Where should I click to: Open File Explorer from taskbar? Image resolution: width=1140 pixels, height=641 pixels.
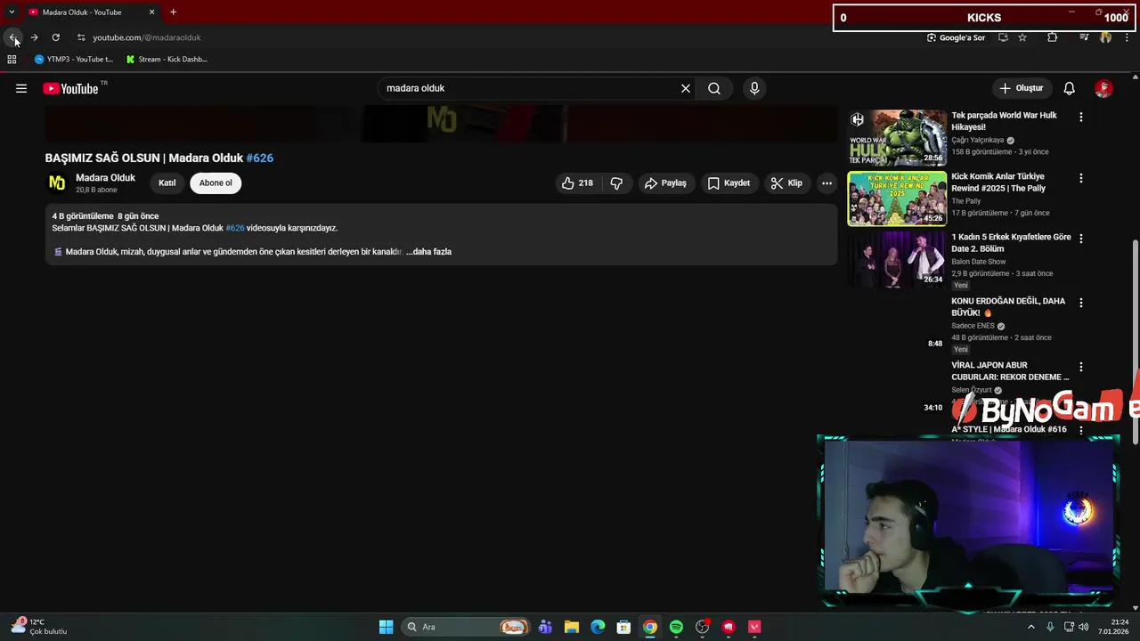point(571,627)
